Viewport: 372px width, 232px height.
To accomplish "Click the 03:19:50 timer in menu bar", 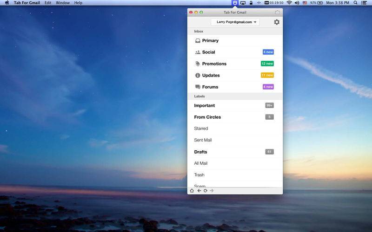I will 274,3.
